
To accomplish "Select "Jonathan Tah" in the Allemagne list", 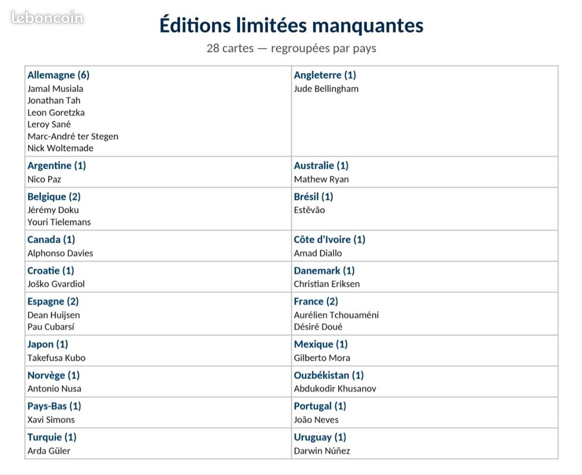I will click(54, 100).
